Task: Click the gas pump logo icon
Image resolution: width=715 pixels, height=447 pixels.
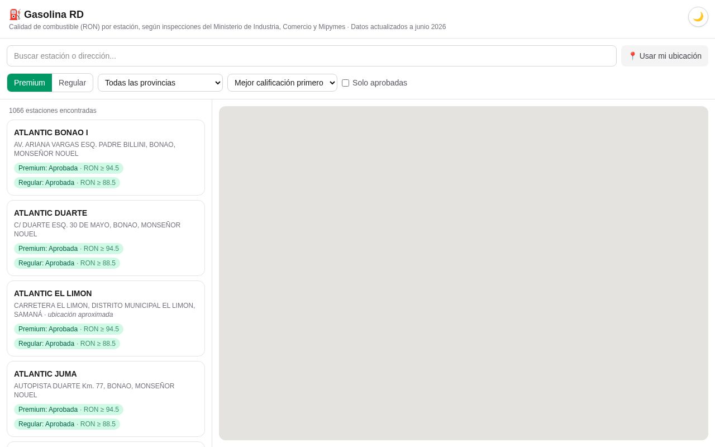Action: pyautogui.click(x=15, y=15)
